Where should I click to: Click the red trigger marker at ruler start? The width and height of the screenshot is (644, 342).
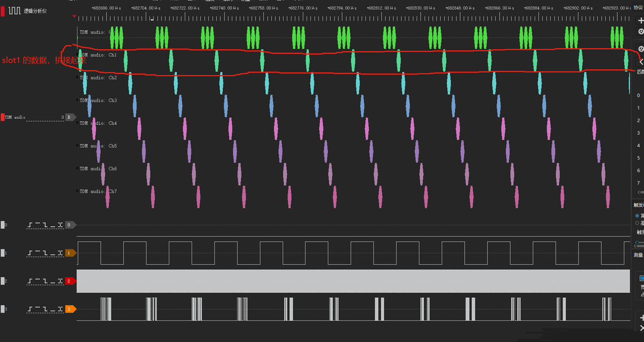(x=74, y=16)
